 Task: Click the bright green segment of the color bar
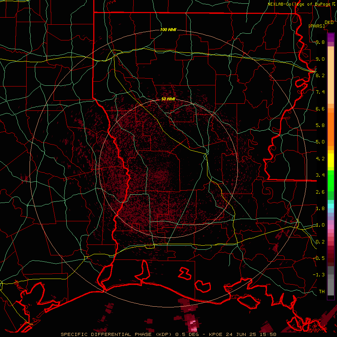[x=331, y=180]
